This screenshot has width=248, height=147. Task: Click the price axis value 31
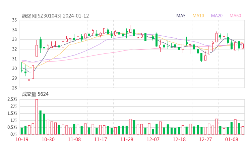pyautogui.click(x=14, y=59)
